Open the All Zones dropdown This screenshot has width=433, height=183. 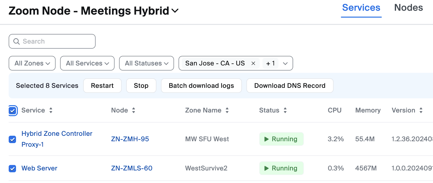32,63
